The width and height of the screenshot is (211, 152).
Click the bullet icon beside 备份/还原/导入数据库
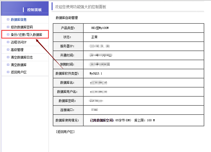8,34
